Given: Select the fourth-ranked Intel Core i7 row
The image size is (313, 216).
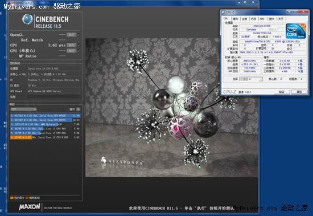Looking at the screenshot, I should coord(46,129).
